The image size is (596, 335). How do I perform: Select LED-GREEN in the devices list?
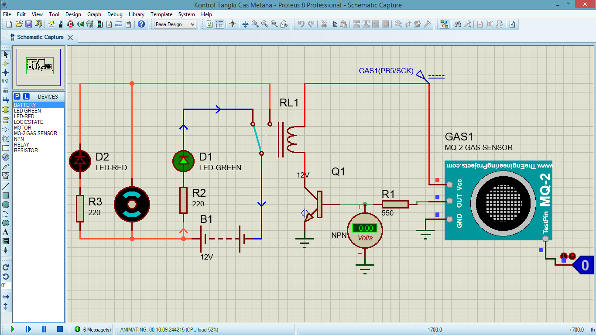pos(39,111)
